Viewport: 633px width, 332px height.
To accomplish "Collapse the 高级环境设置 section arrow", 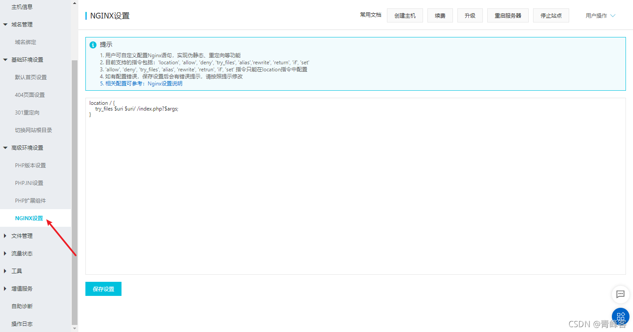I will coord(5,148).
